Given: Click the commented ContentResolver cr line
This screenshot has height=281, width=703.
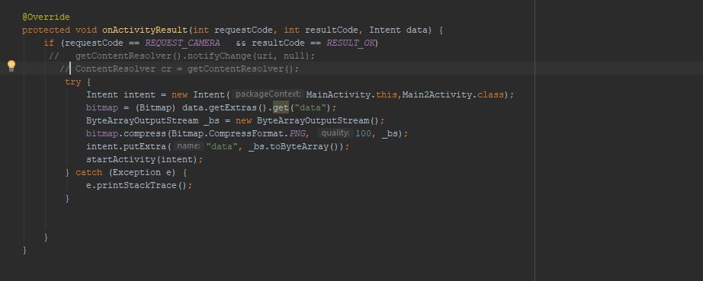Looking at the screenshot, I should [x=179, y=69].
